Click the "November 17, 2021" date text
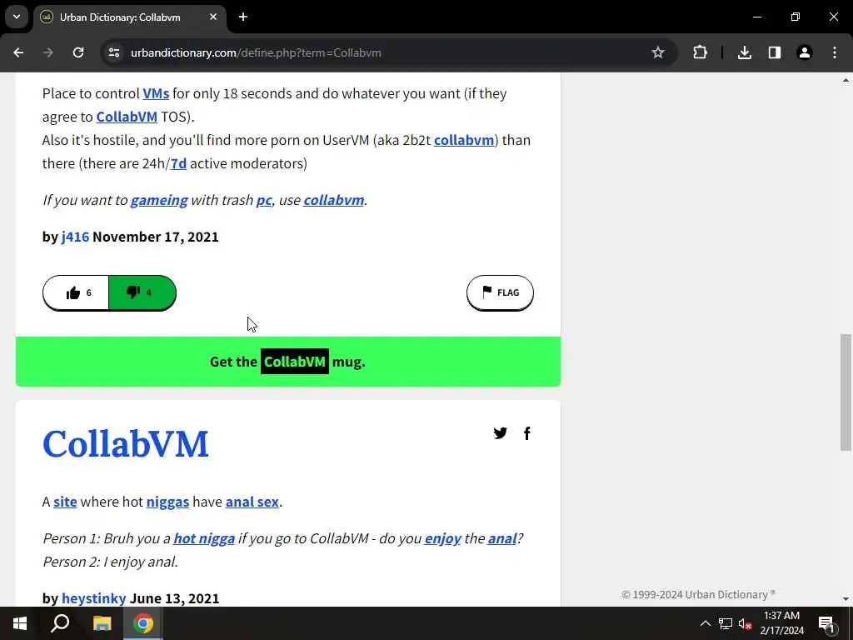The image size is (853, 640). 156,237
